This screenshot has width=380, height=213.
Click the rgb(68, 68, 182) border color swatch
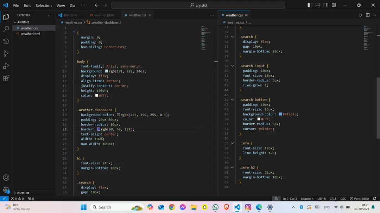tap(99, 129)
